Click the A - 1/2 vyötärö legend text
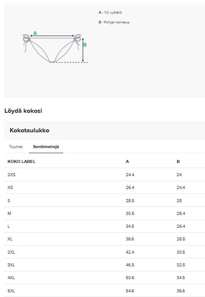Screen dimensions: 205x297 pos(110,12)
